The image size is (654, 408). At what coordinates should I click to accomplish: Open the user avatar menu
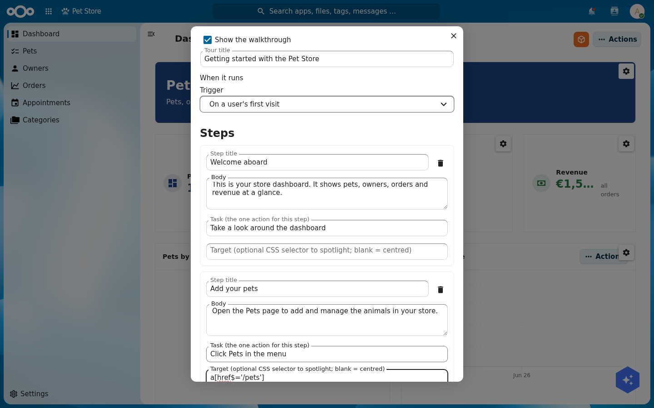tap(637, 11)
